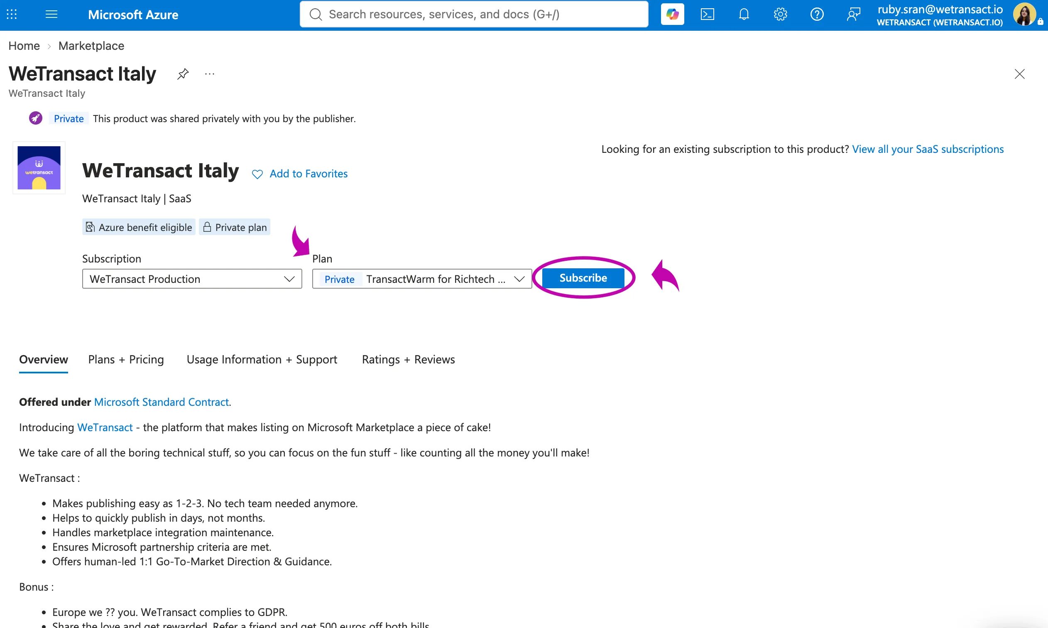Launch Copilot from the top bar

click(672, 15)
